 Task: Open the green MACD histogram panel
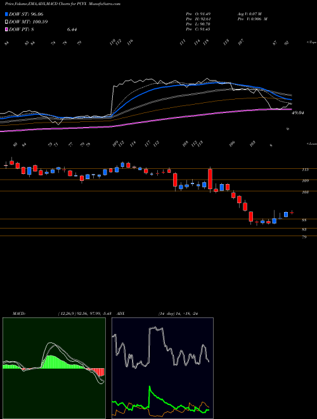54,368
